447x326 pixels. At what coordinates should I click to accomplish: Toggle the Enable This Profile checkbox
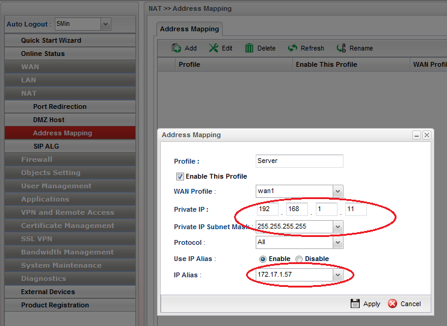tap(180, 176)
